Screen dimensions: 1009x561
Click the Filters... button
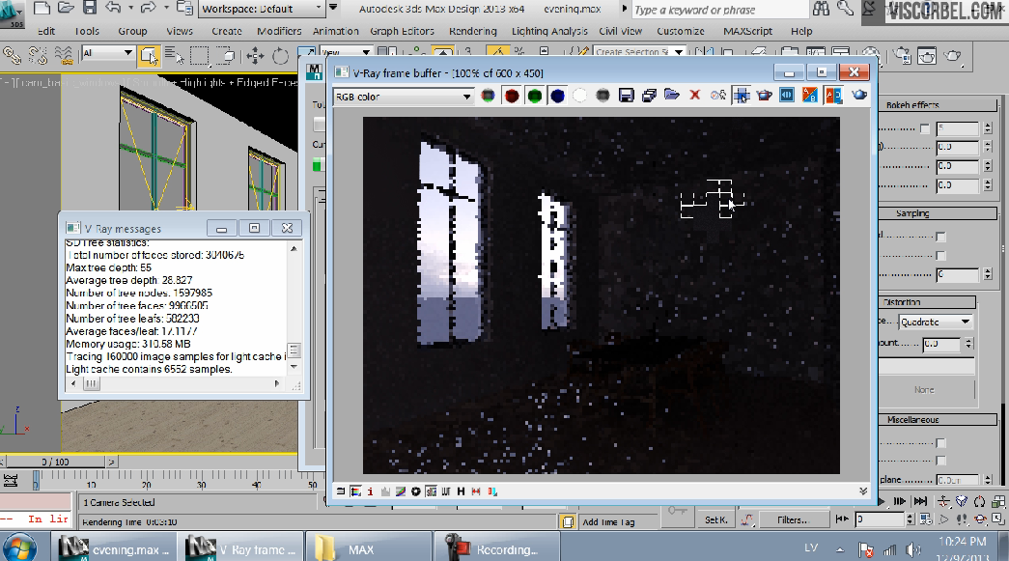(x=792, y=519)
